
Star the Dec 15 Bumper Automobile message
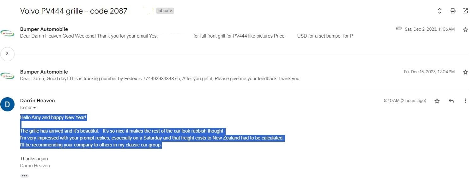coord(465,72)
